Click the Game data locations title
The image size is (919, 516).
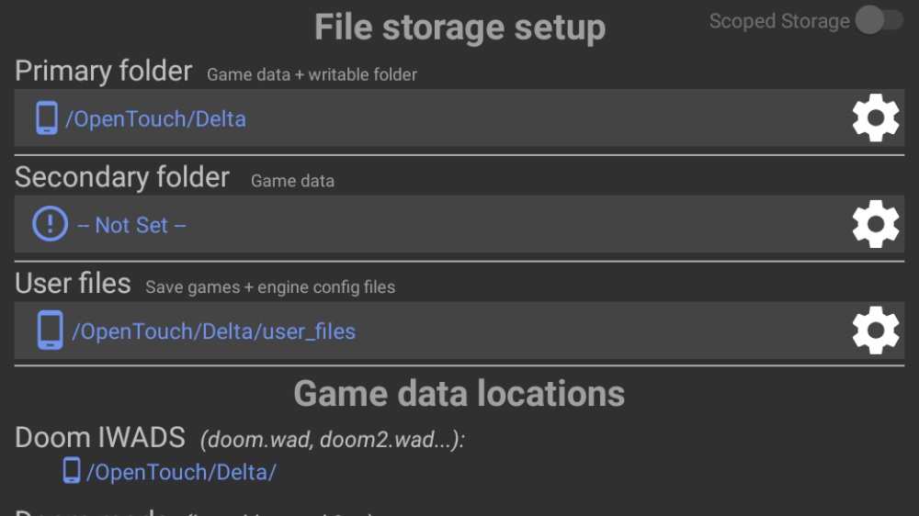coord(459,393)
